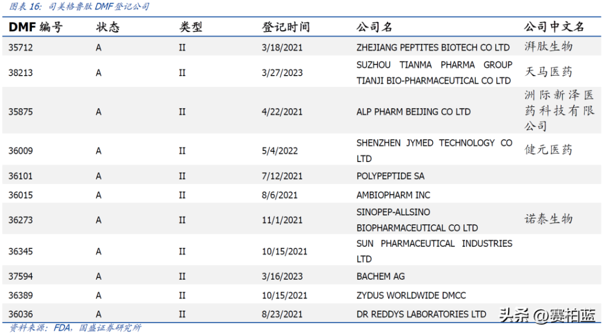Select the 状态 column header
The width and height of the screenshot is (605, 333).
[x=108, y=27]
